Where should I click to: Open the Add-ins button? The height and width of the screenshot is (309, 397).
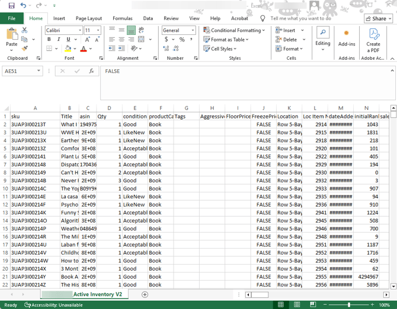[x=347, y=37]
